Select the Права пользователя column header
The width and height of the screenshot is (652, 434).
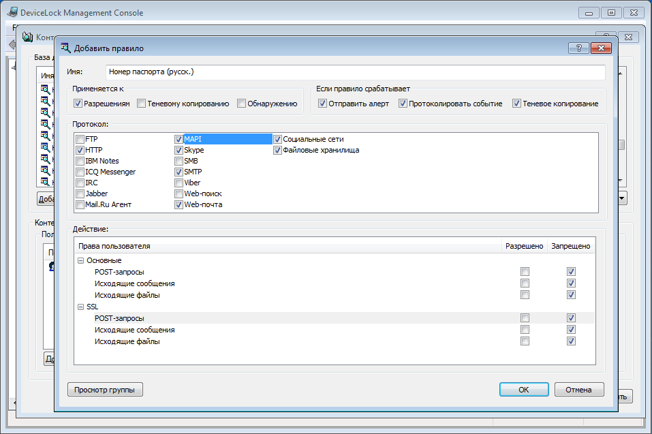[288, 246]
